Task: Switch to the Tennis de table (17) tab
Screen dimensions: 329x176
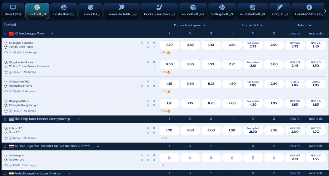Action: coord(122,11)
